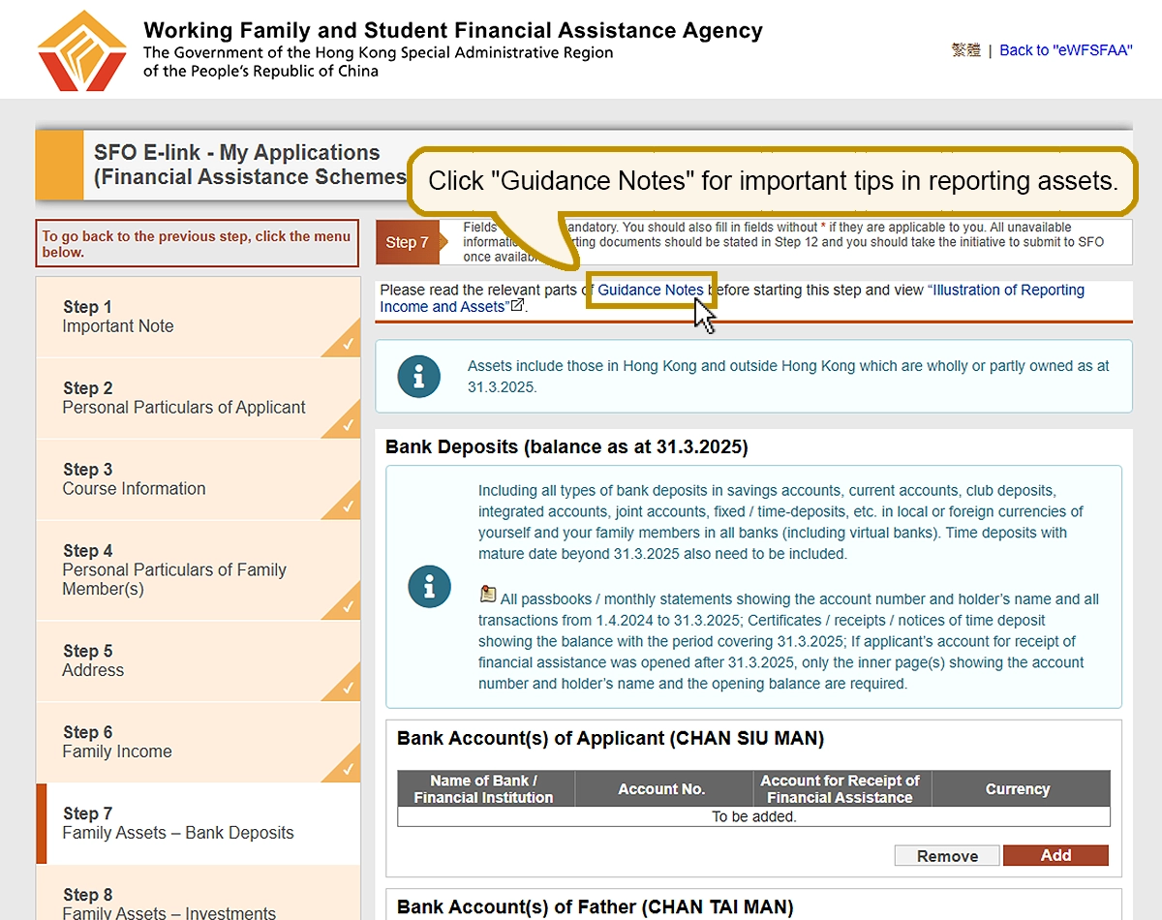Select Step 7 Family Assets – Bank Deposits
Screen dimensions: 1162x920
pyautogui.click(x=198, y=823)
